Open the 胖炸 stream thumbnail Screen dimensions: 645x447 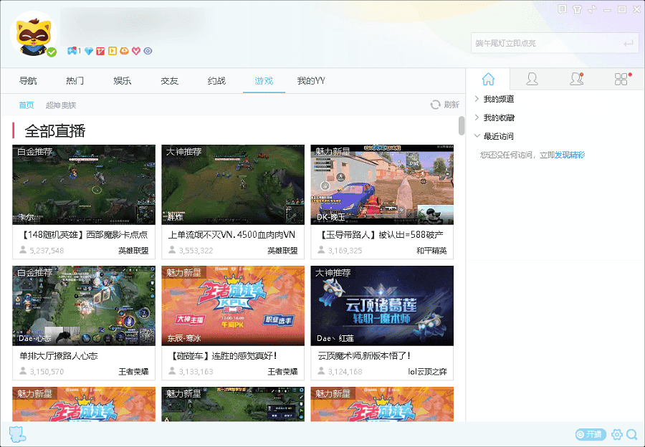point(233,185)
